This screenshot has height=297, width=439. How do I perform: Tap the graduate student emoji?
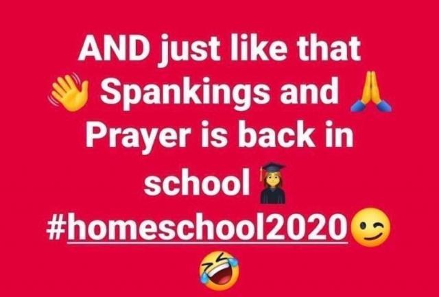[273, 183]
